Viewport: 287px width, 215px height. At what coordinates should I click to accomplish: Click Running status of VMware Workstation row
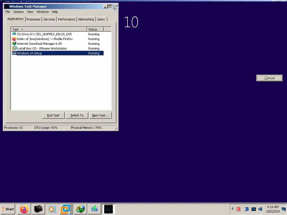[94, 48]
